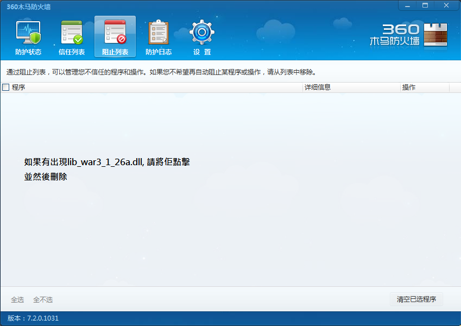Maximize the 360 firewall window
Image resolution: width=461 pixels, height=326 pixels.
pos(425,5)
